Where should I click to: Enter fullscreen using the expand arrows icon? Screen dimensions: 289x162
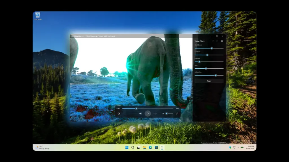(177, 114)
